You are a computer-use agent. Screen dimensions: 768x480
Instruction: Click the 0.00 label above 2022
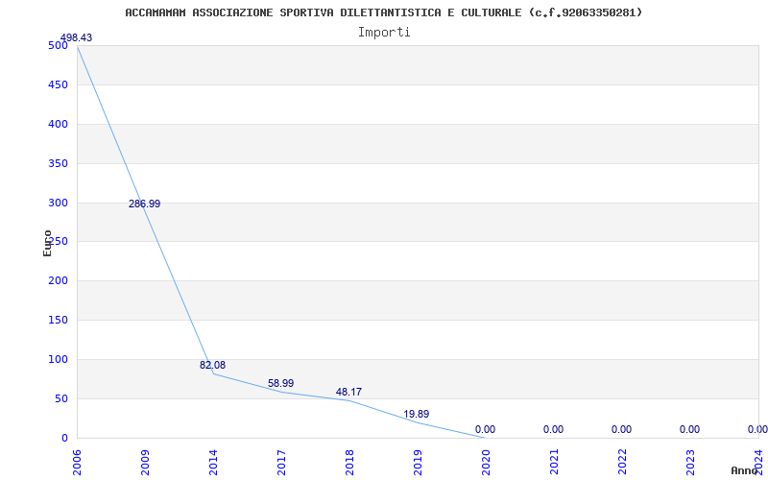[621, 429]
